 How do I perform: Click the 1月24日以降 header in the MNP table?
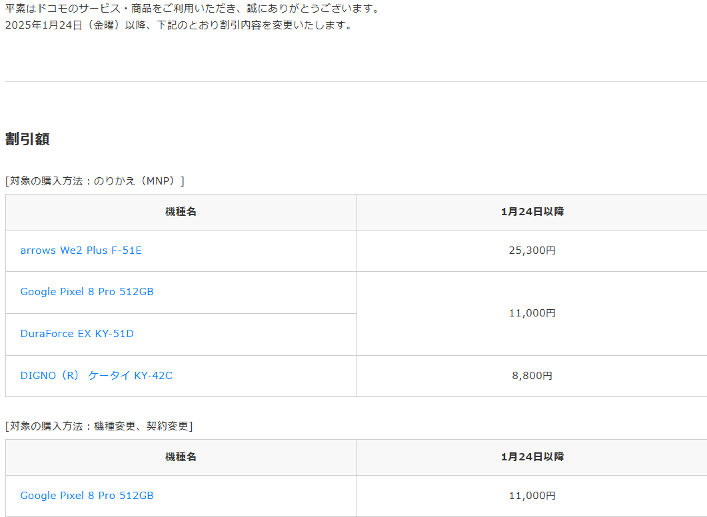tap(532, 212)
